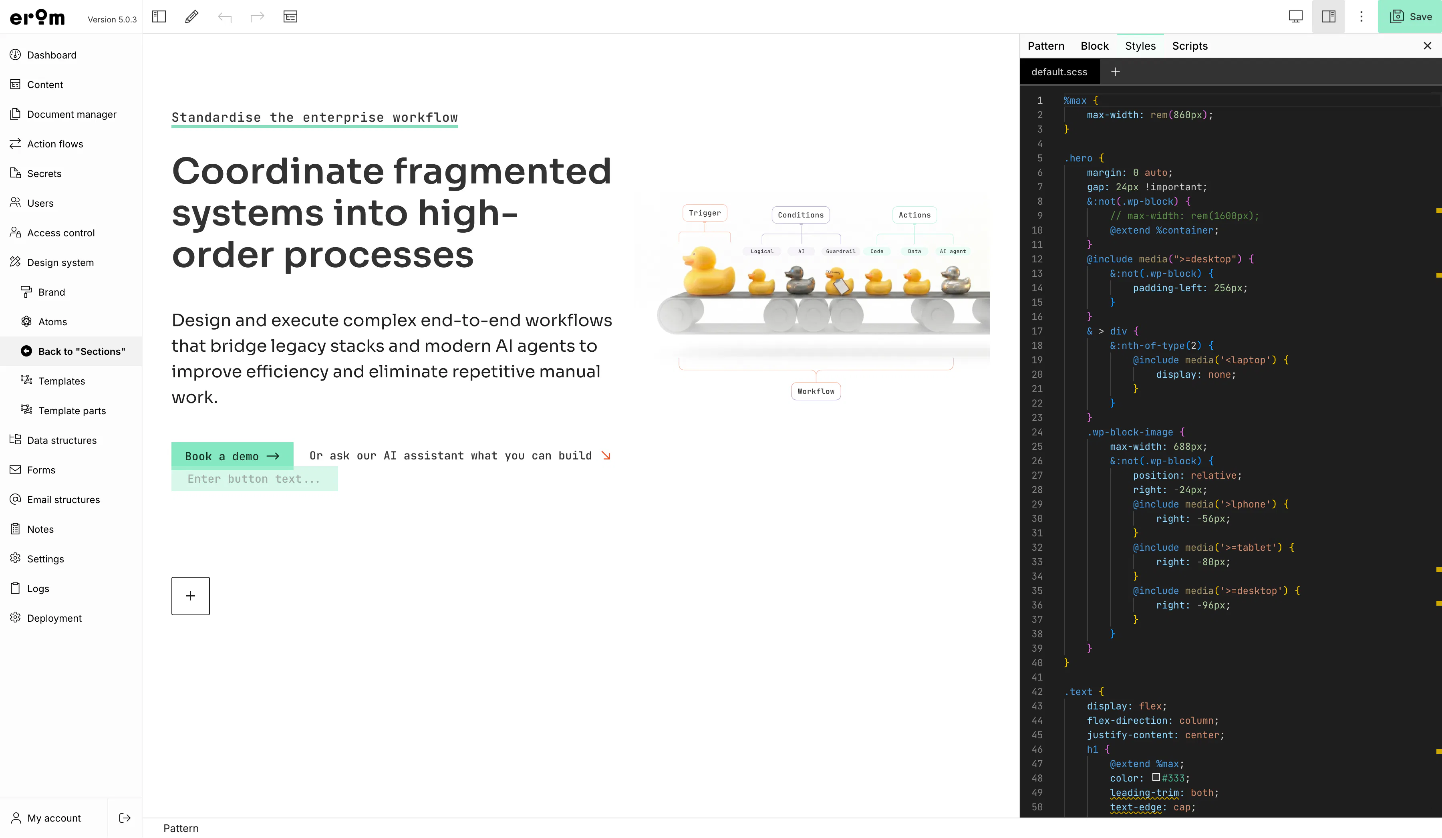1442x838 pixels.
Task: Click the logout icon
Action: click(x=125, y=818)
